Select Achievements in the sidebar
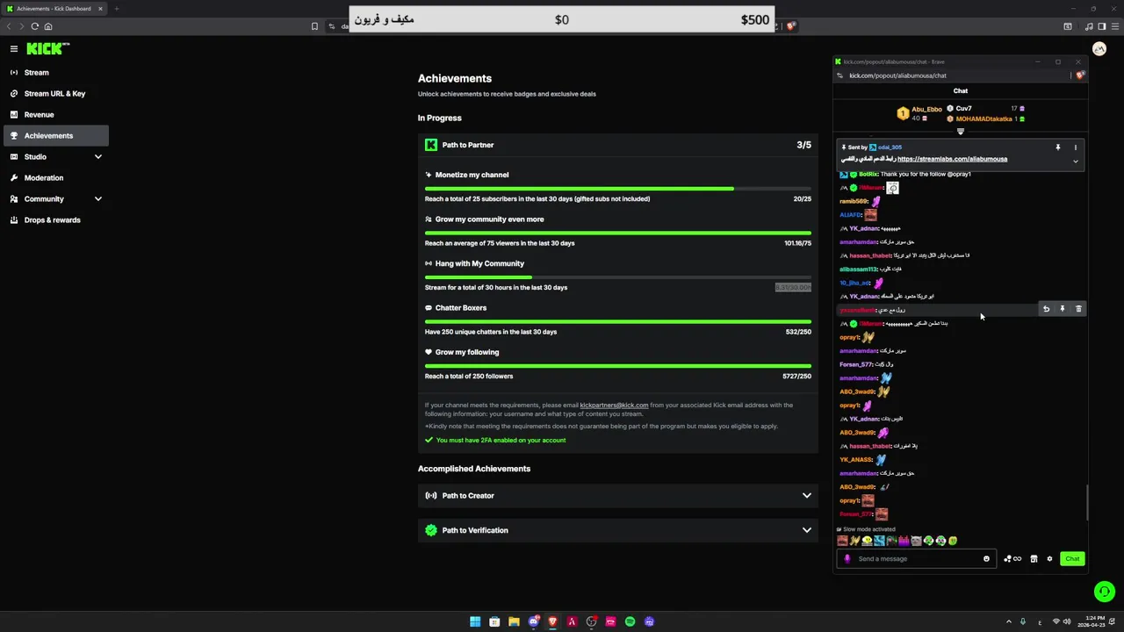This screenshot has width=1124, height=632. tap(56, 136)
